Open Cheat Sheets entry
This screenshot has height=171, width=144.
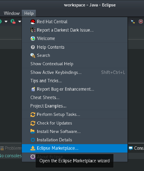[75, 97]
